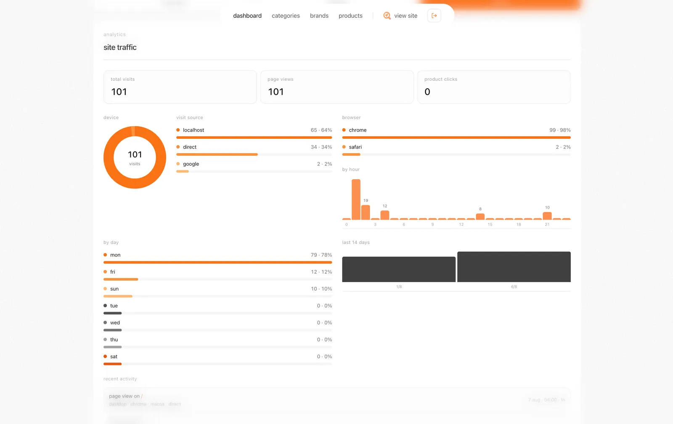Switch to the categories tab
The width and height of the screenshot is (673, 424).
pyautogui.click(x=286, y=16)
